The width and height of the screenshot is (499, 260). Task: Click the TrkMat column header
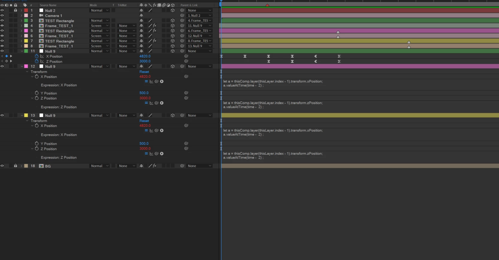(x=122, y=5)
